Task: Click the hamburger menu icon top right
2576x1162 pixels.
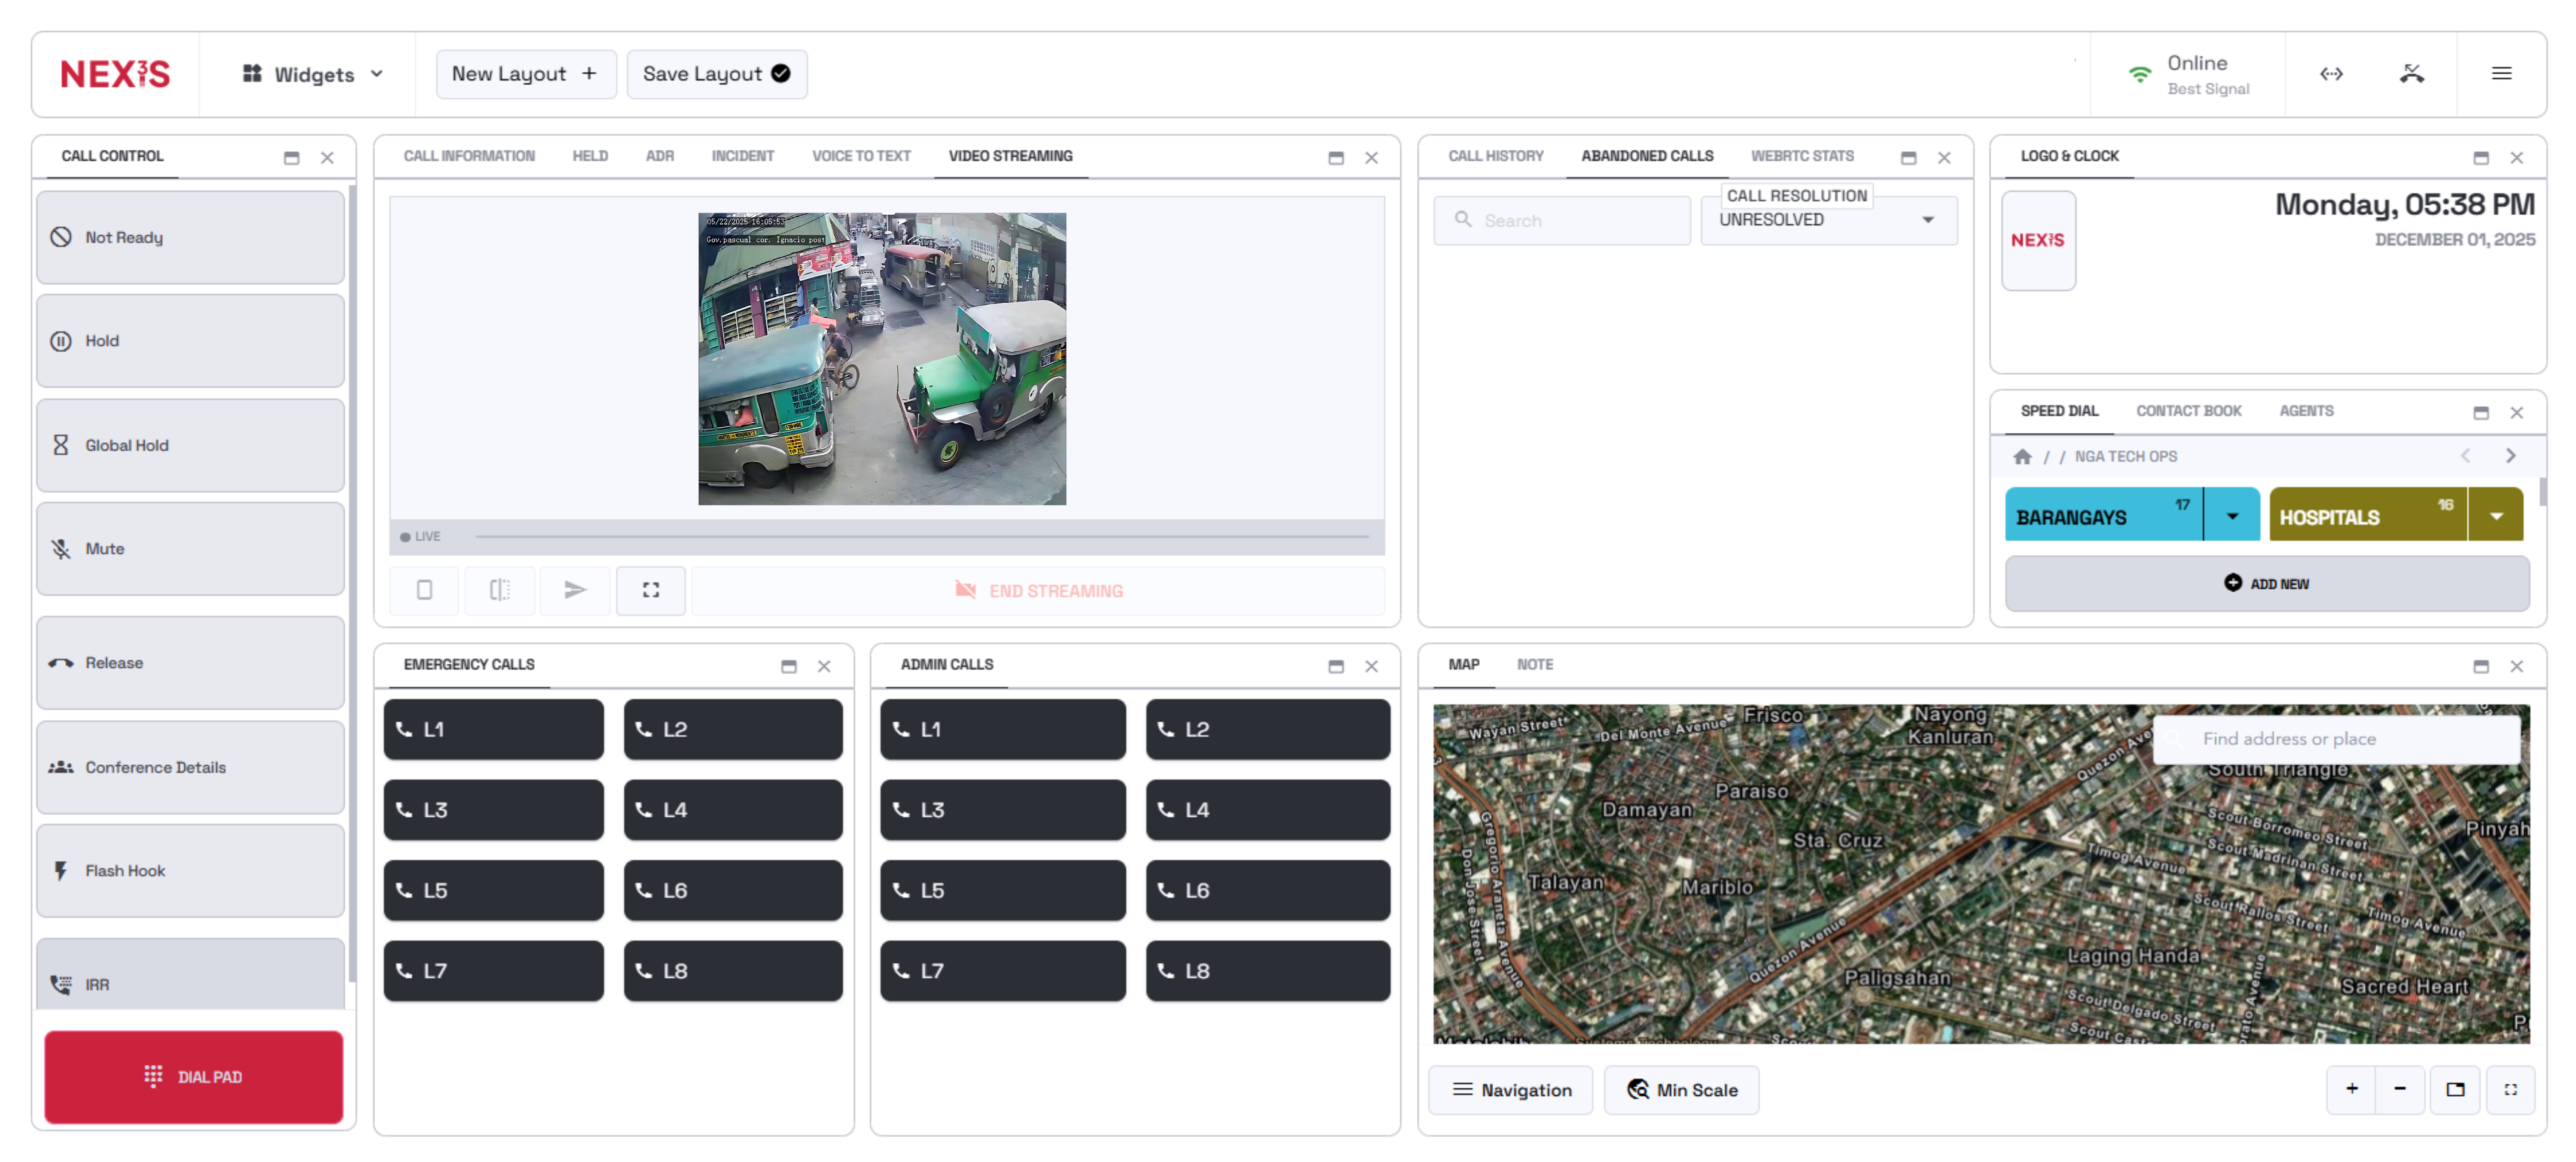Action: pyautogui.click(x=2500, y=73)
